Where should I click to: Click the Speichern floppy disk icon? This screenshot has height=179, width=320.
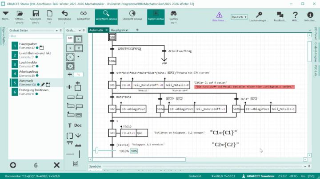tap(36, 13)
